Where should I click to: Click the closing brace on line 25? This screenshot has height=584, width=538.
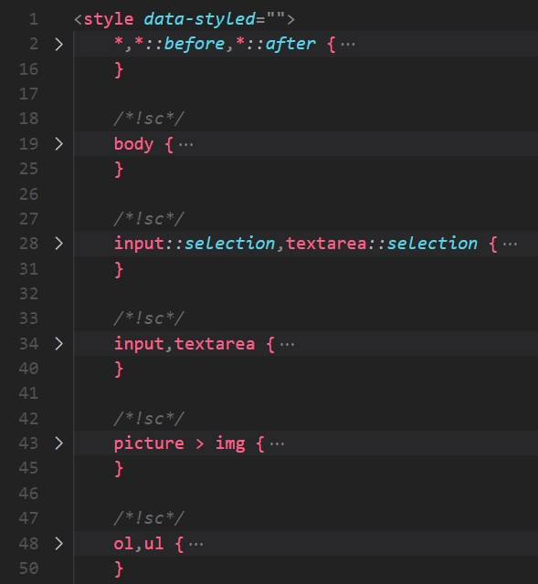pos(119,170)
